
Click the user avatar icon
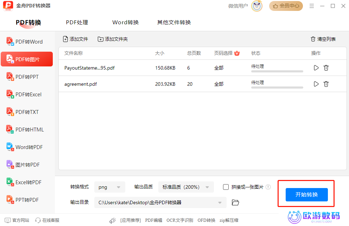pos(257,6)
